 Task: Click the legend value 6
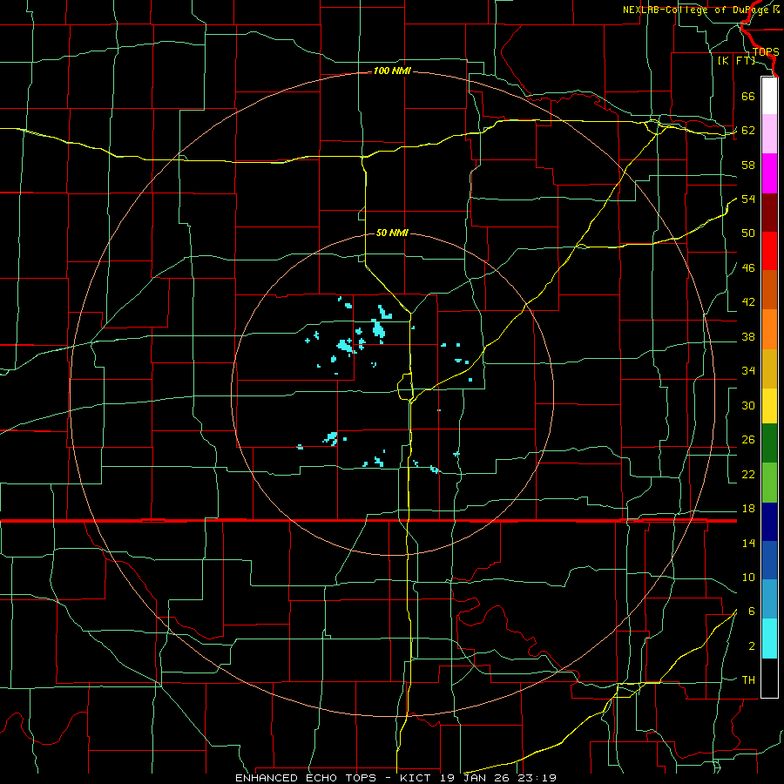coord(752,612)
